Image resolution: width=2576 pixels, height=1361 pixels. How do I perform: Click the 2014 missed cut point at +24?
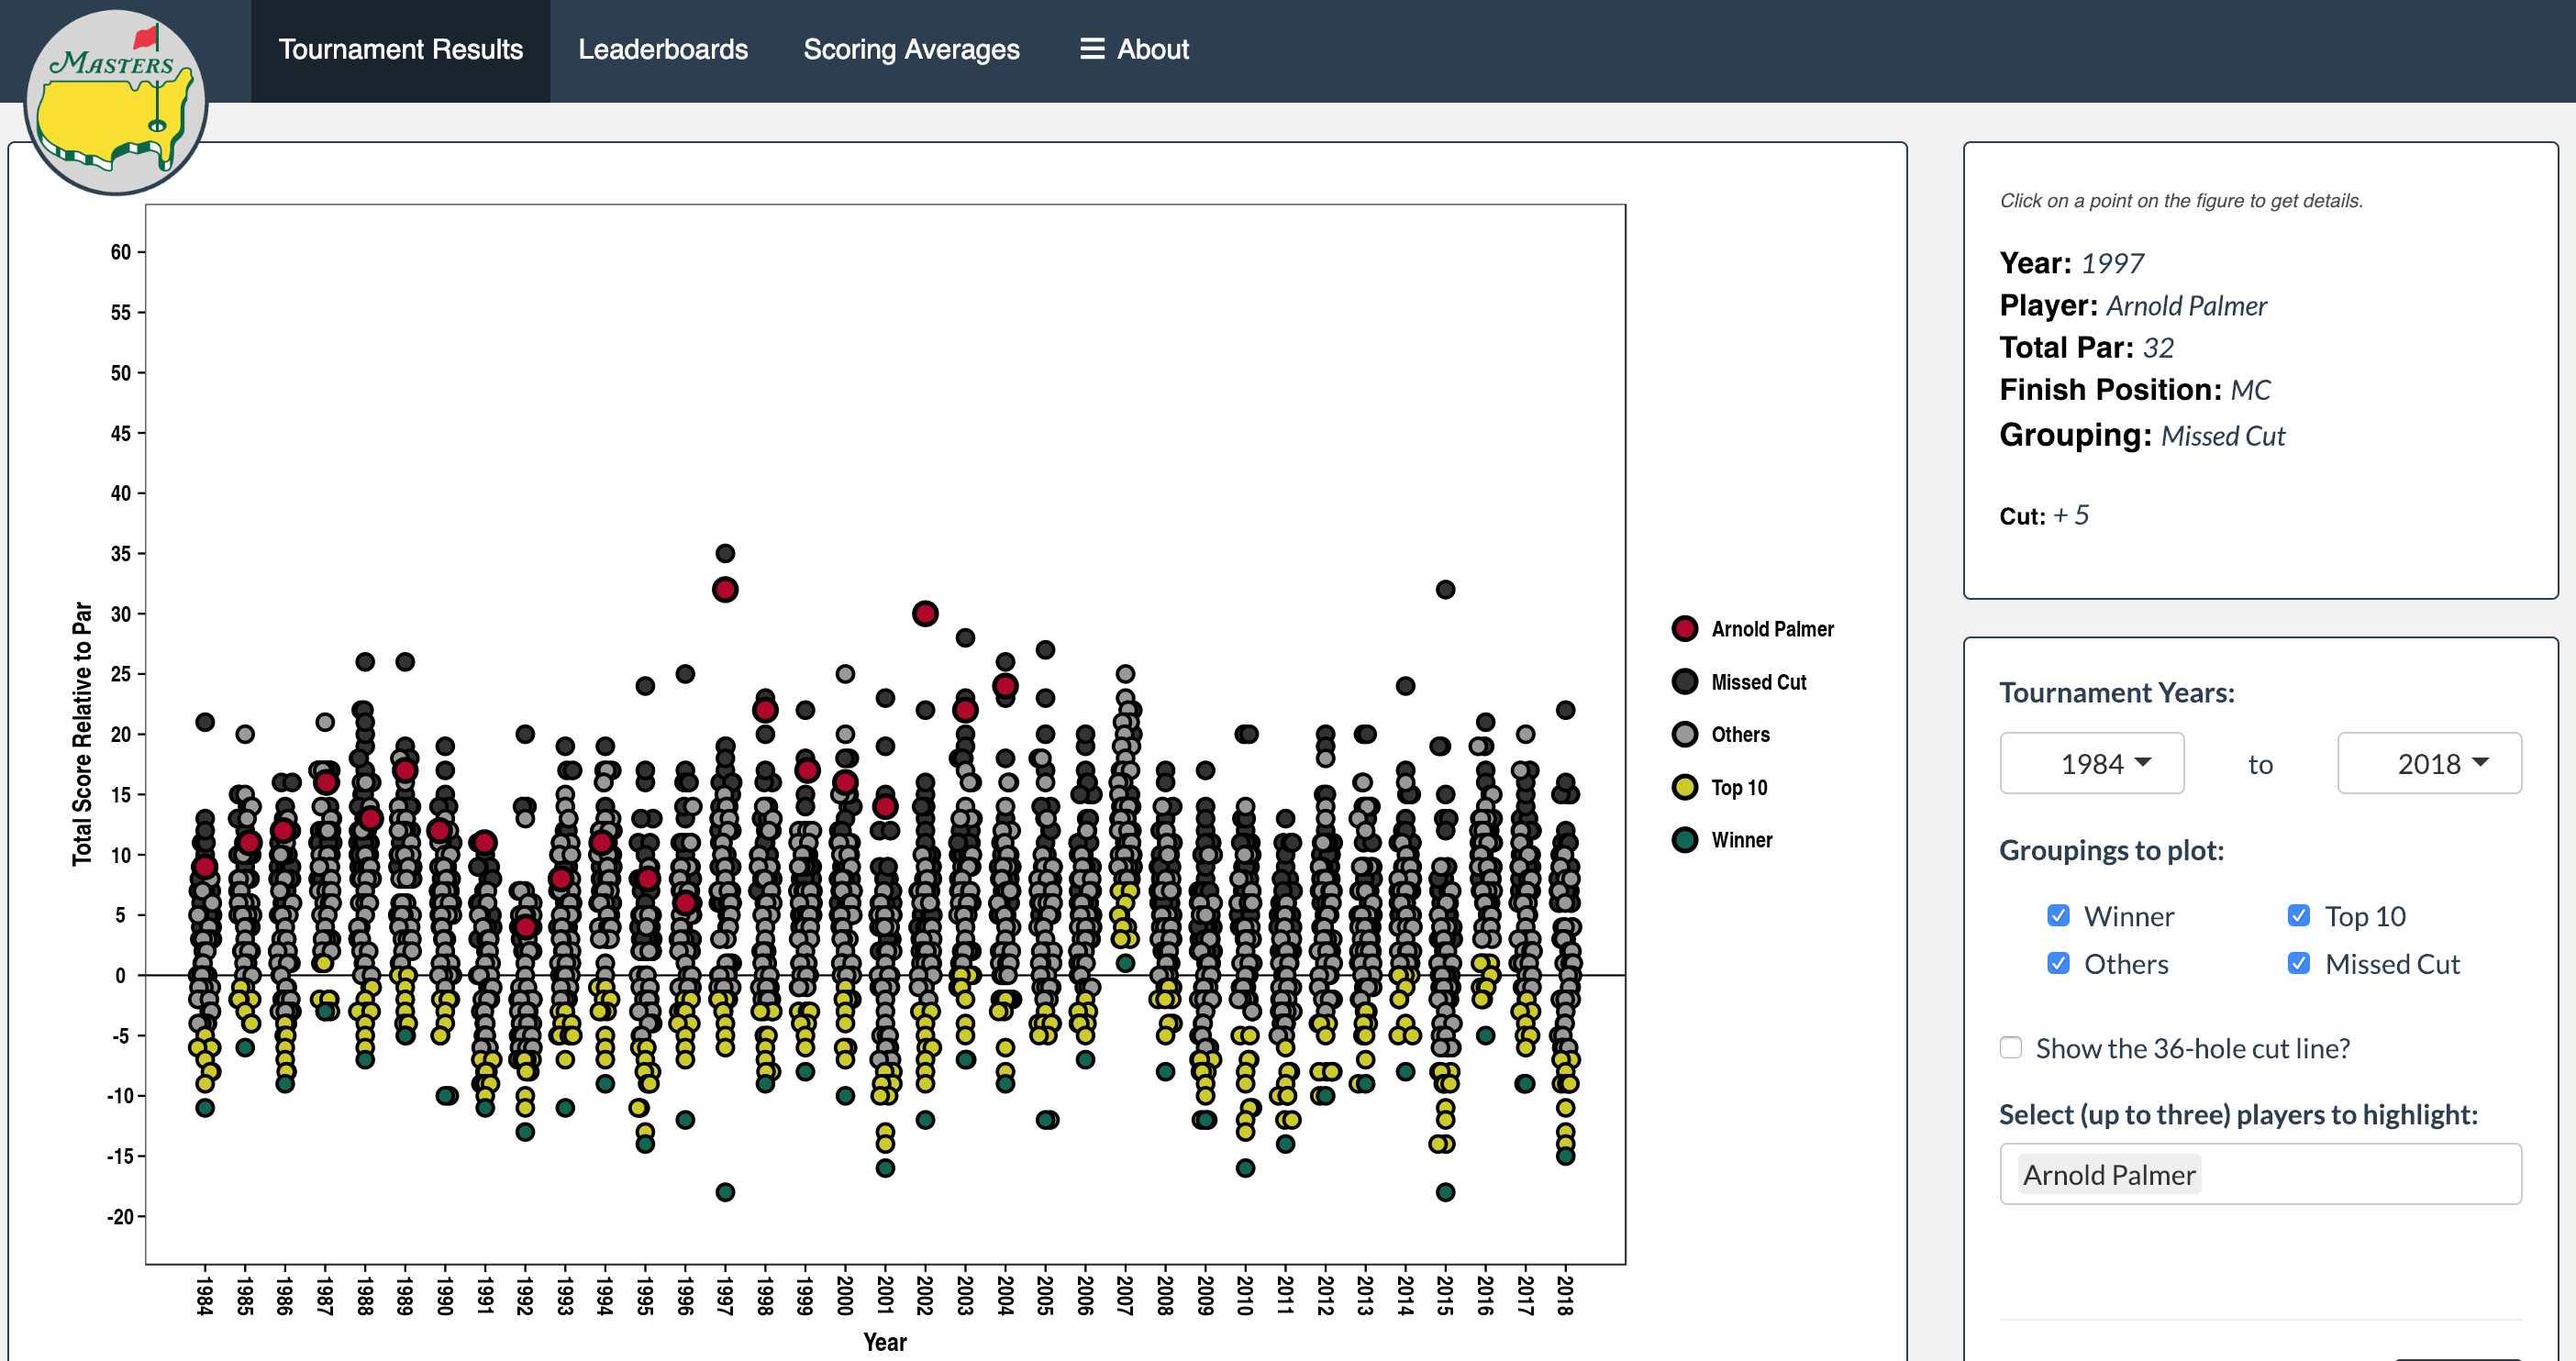[x=1405, y=686]
